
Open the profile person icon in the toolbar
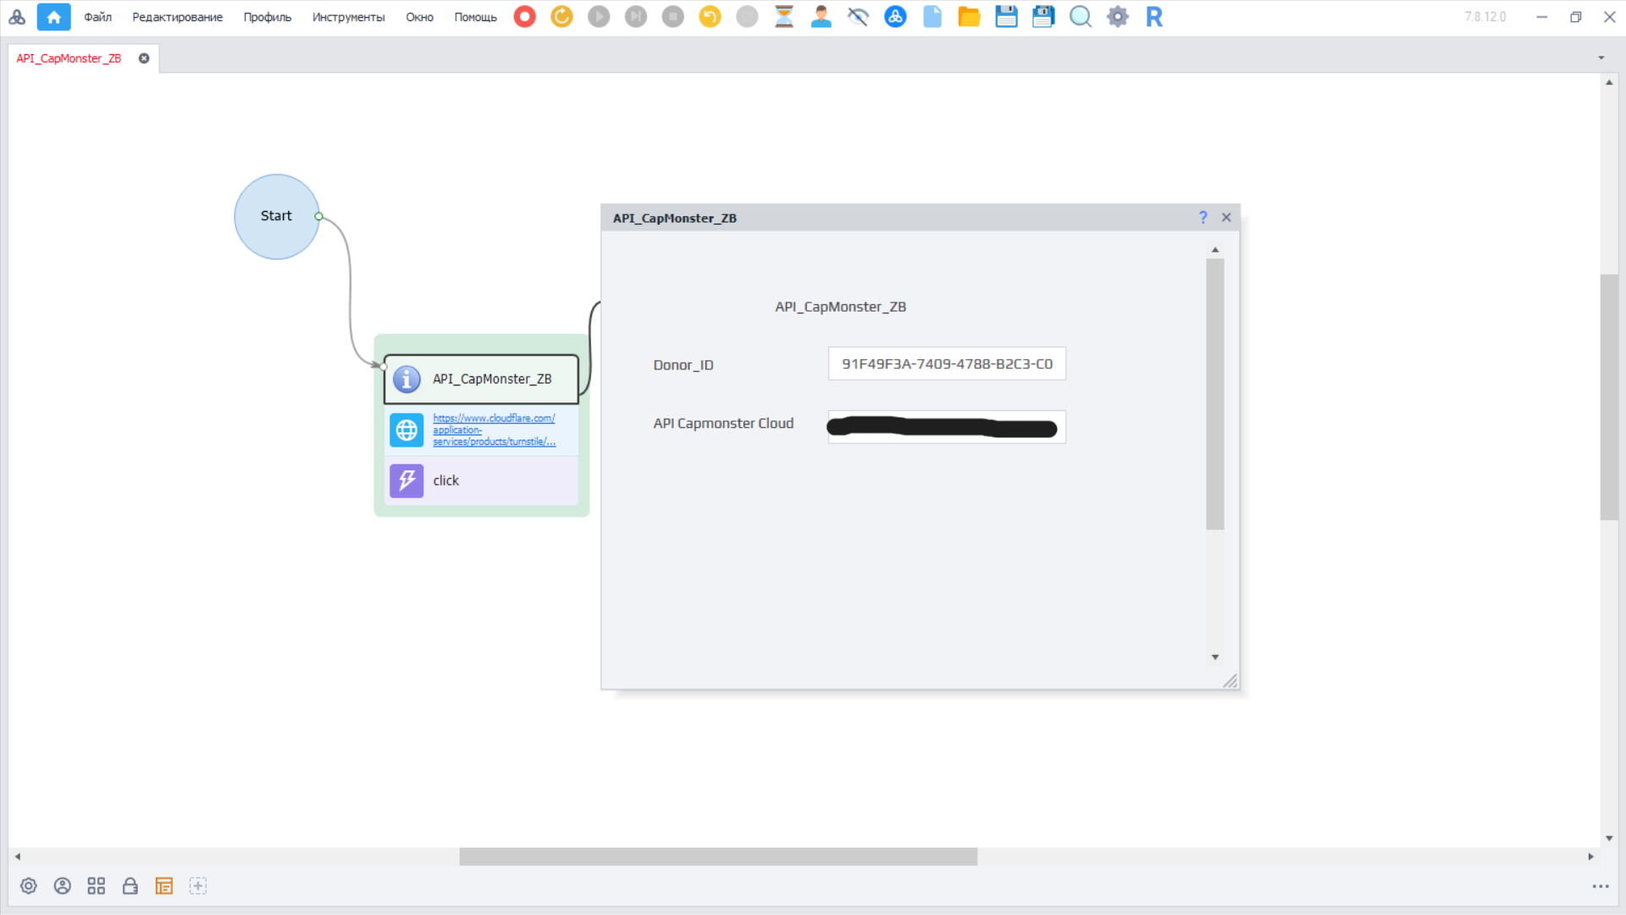[x=821, y=17]
